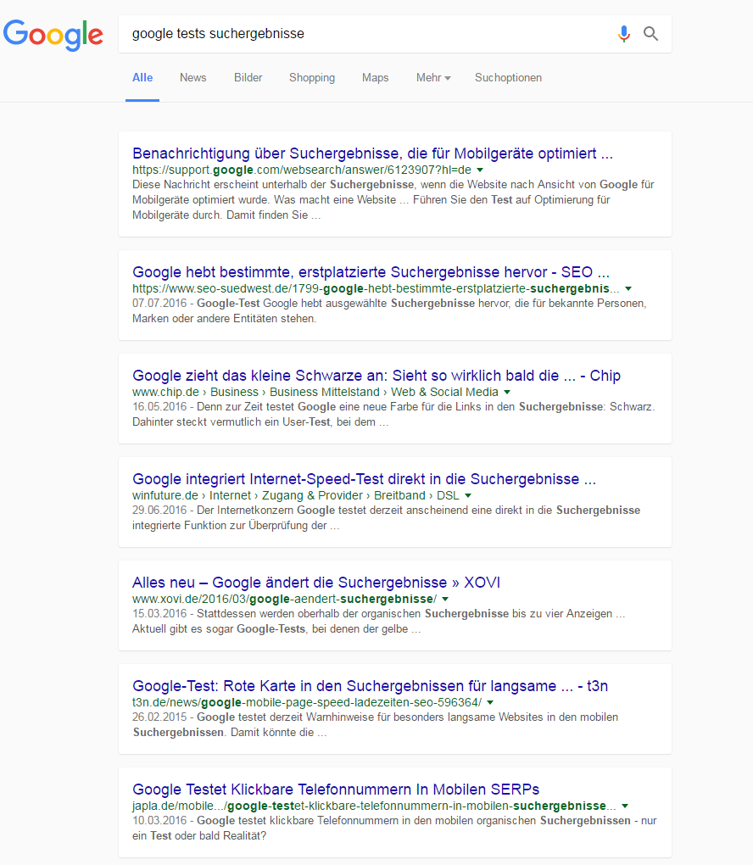Open the Maps tab
The image size is (753, 865).
(x=376, y=78)
